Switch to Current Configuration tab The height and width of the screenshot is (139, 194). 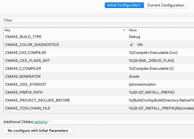[x=165, y=5]
